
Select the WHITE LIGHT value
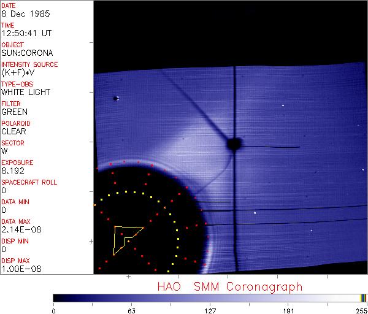coord(26,92)
